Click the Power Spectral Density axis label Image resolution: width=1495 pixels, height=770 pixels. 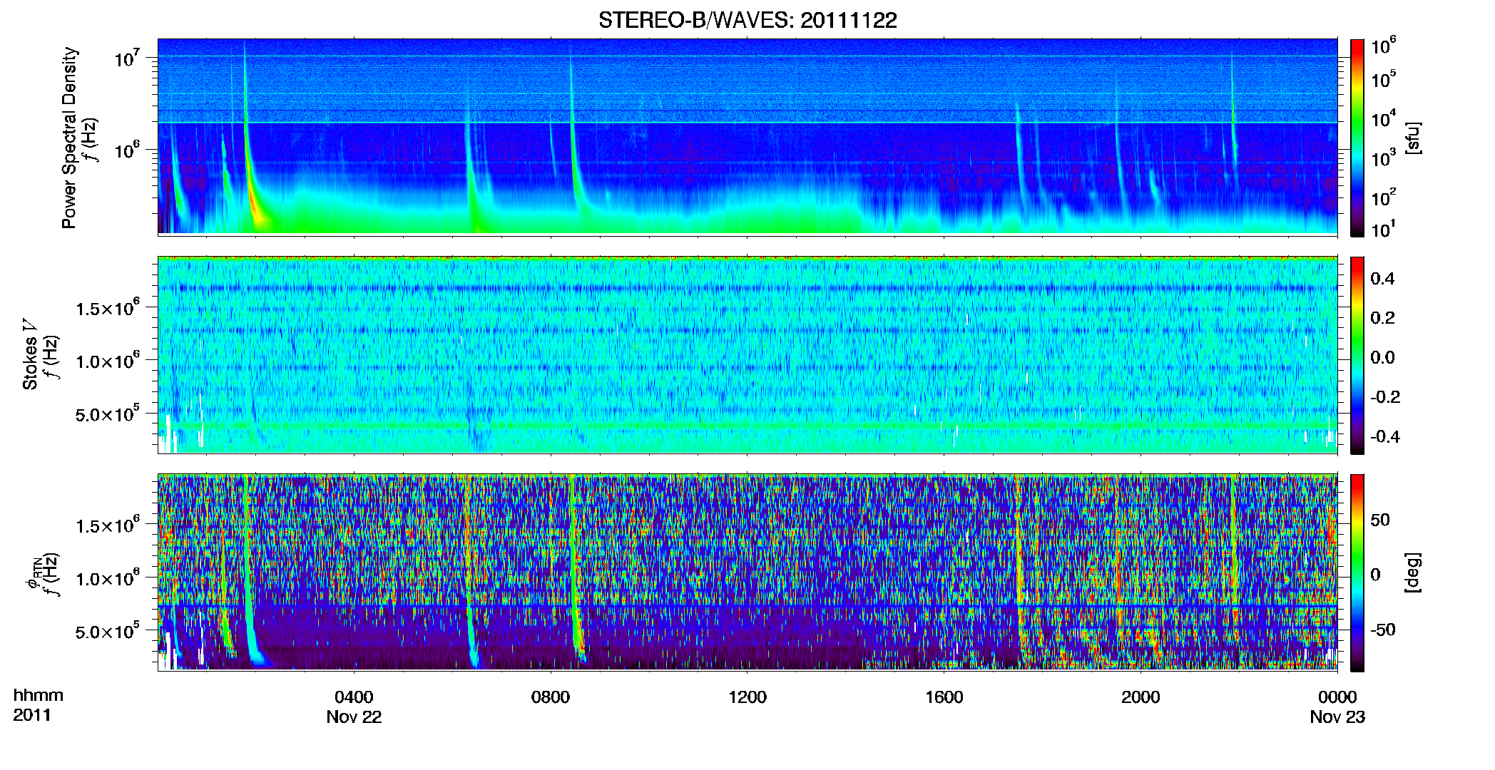tap(69, 138)
